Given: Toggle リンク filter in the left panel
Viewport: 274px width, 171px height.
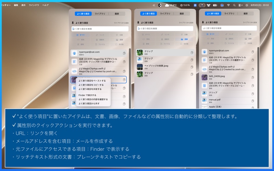Looking at the screenshot, I should coord(100,35).
